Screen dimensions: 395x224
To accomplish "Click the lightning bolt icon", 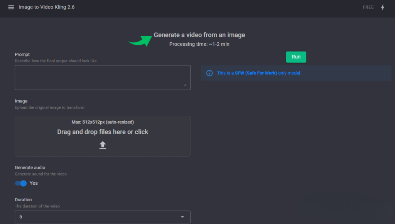I will pos(383,7).
